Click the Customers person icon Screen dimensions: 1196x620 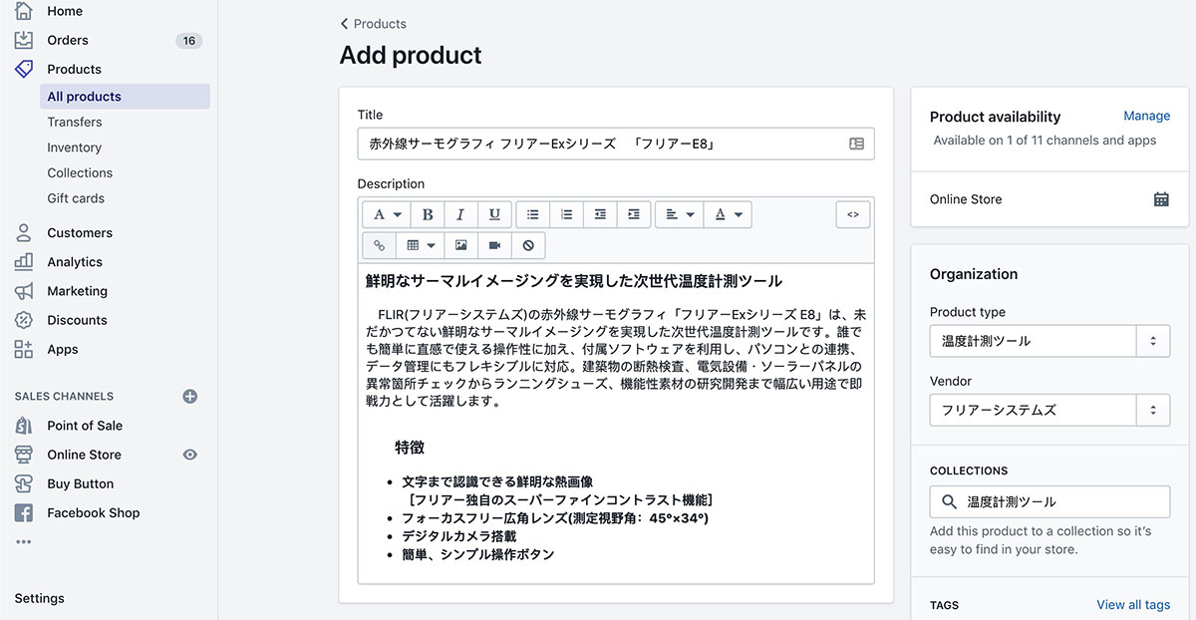click(24, 232)
